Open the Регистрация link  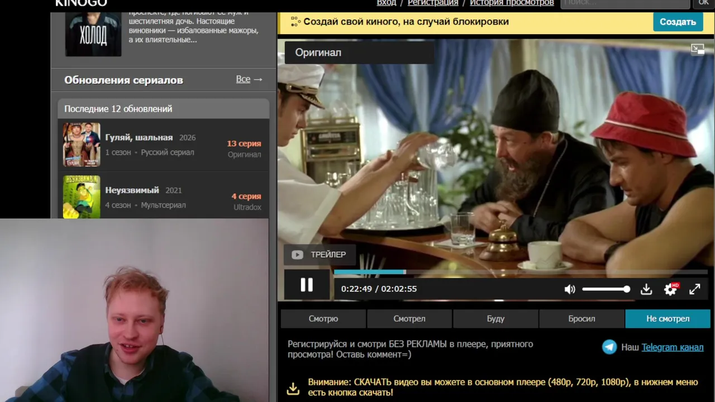point(433,3)
